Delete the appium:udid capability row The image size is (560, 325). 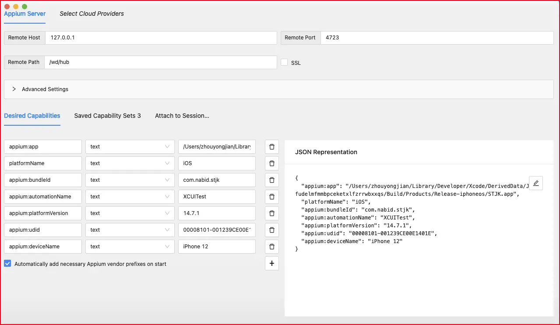click(x=271, y=230)
